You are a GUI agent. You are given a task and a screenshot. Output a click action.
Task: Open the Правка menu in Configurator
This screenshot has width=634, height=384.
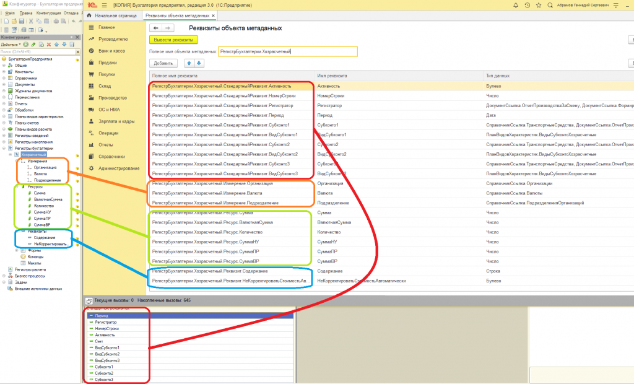26,13
